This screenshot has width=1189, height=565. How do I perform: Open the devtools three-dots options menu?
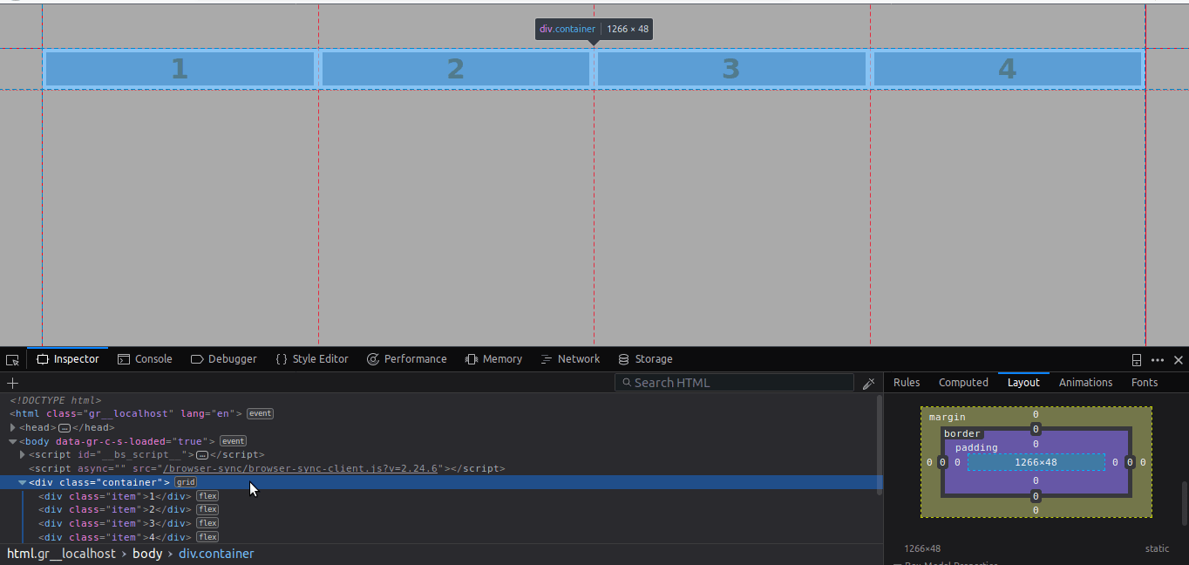pos(1158,359)
